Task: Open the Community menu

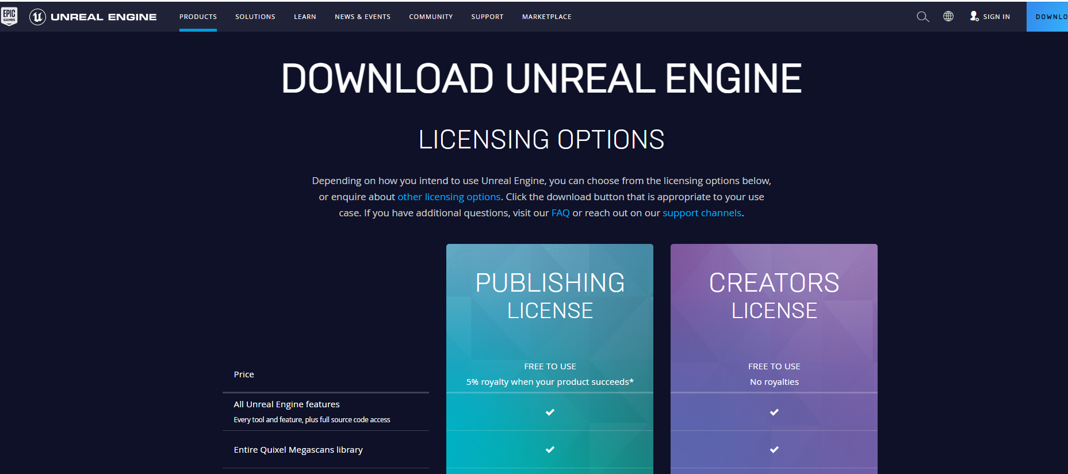Action: point(431,17)
